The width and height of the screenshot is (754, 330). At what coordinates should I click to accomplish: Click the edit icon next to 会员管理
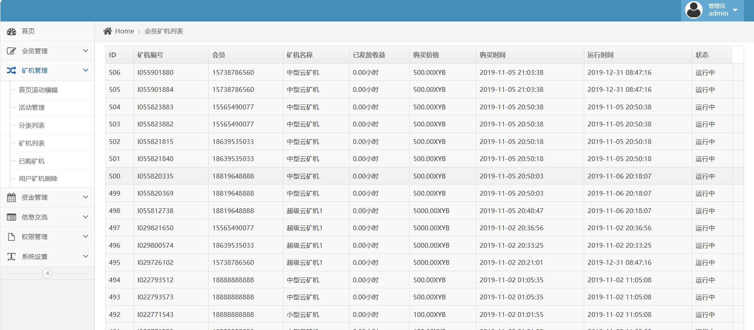(x=12, y=51)
